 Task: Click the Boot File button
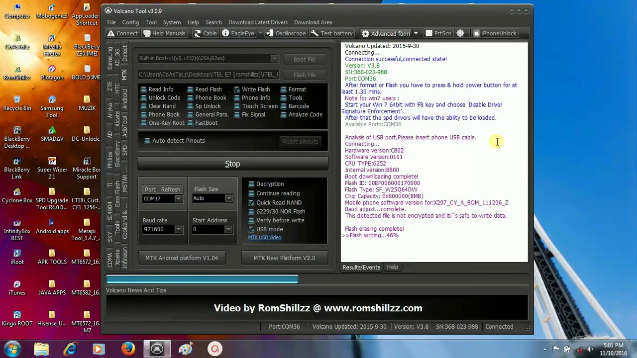[x=305, y=59]
